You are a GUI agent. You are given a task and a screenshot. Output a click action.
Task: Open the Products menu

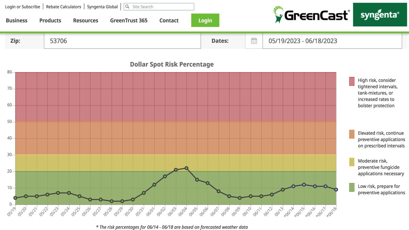coord(50,20)
